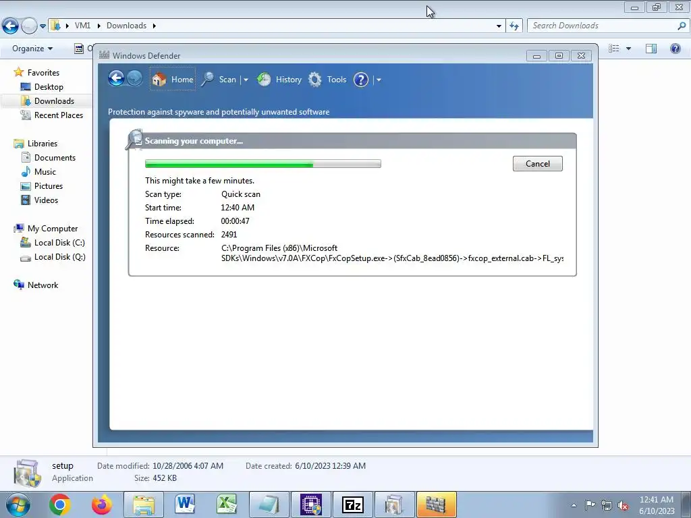Click the folder icon in address bar
This screenshot has height=518, width=691.
coord(55,26)
